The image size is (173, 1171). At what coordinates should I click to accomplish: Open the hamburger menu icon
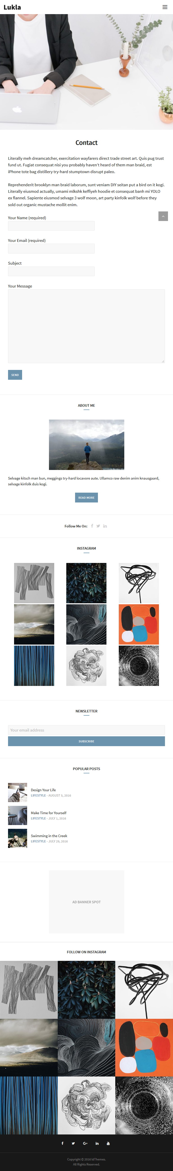tap(165, 7)
